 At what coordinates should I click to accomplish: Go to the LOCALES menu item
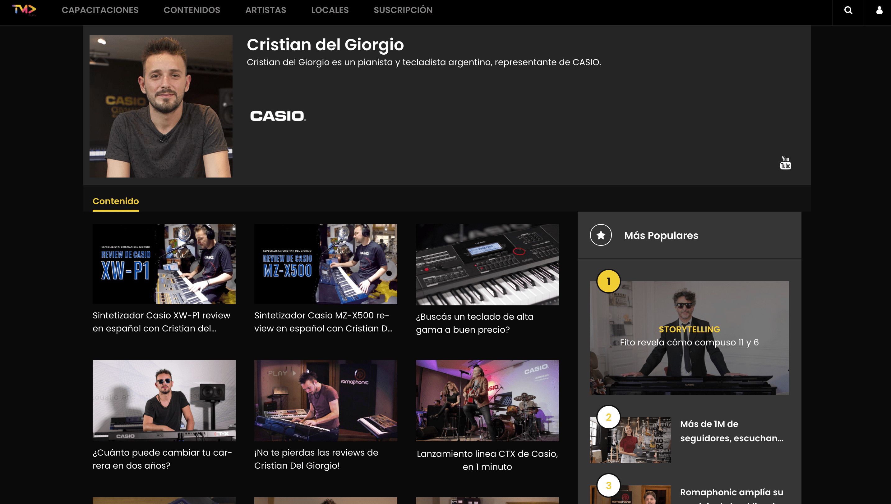click(330, 10)
